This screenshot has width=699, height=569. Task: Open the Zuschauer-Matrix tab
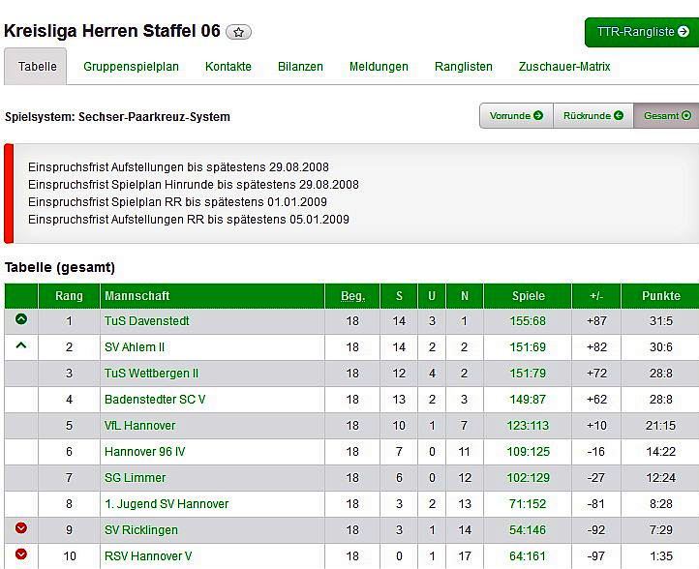pos(564,67)
